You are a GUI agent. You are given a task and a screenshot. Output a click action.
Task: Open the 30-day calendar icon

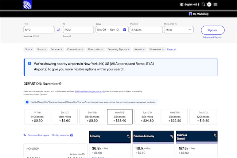click(x=71, y=135)
